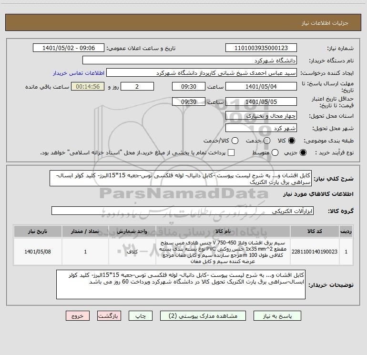Click the need date cell 1401/05/08
The height and width of the screenshot is (355, 367).
click(38, 252)
